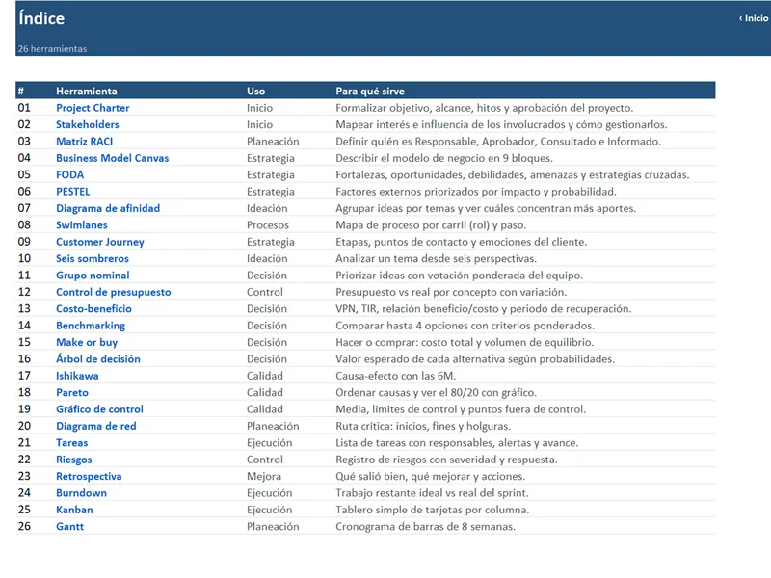771x578 pixels.
Task: Open the Tareas link
Action: point(71,442)
